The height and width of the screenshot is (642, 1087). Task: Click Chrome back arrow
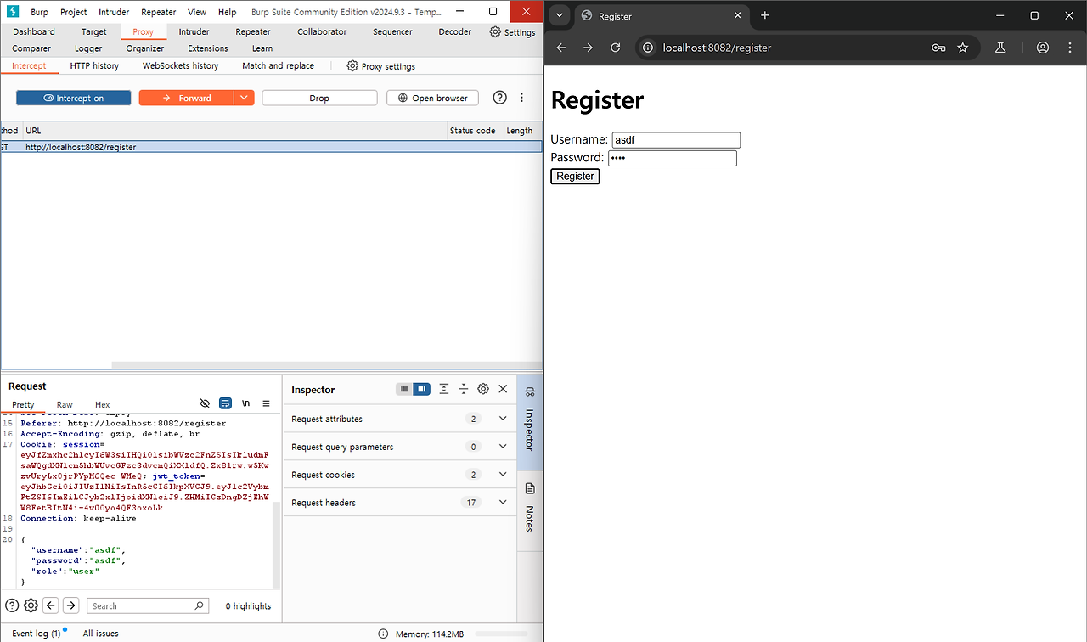560,48
